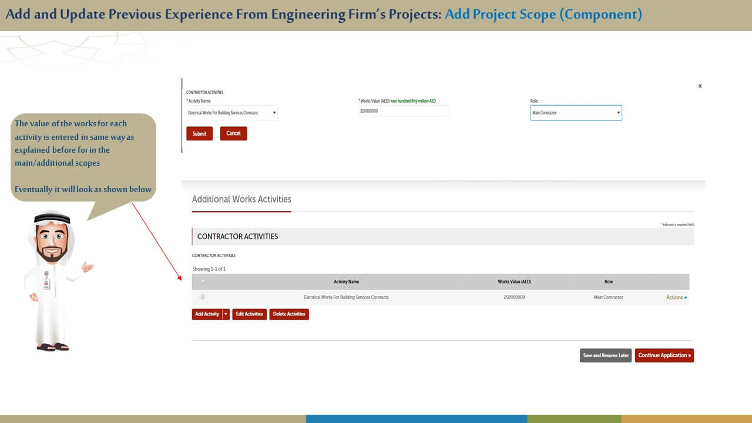Click the Works Value (AED) column header

[x=514, y=282]
